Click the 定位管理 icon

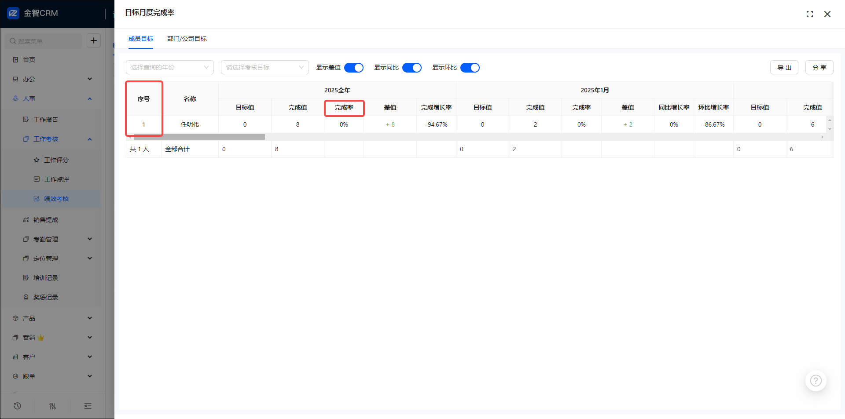coord(26,259)
